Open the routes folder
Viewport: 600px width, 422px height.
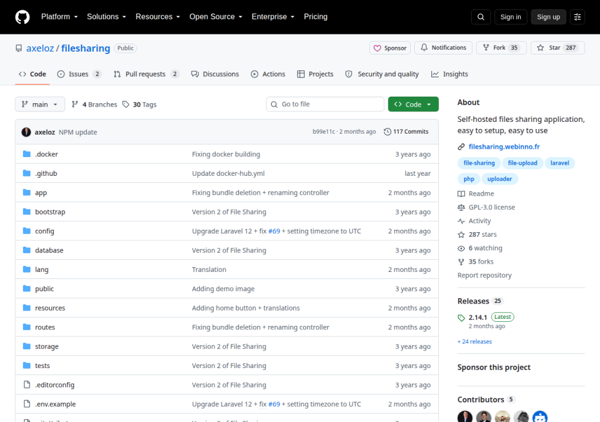(x=45, y=327)
